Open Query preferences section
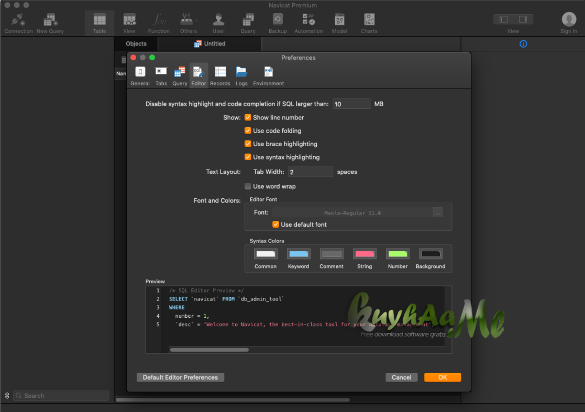Image resolution: width=585 pixels, height=412 pixels. (180, 76)
